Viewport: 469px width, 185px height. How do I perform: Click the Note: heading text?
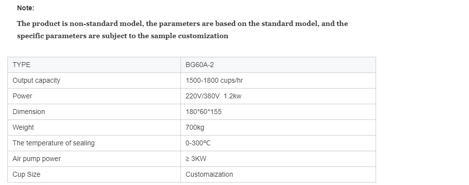coord(26,8)
